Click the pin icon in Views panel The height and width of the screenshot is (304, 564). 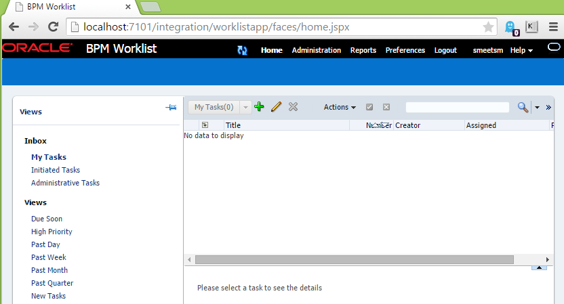click(171, 108)
